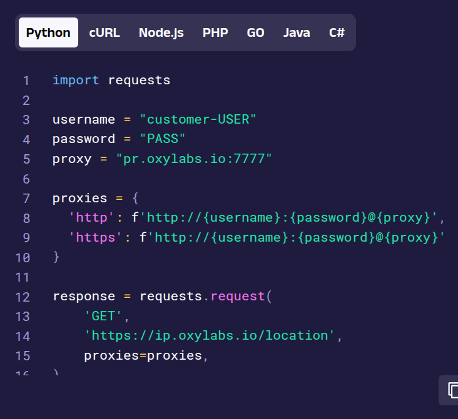458x419 pixels.
Task: Click line number 11
Action: [x=23, y=277]
